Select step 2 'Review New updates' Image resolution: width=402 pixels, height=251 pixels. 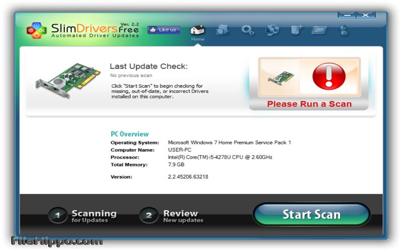pos(171,216)
